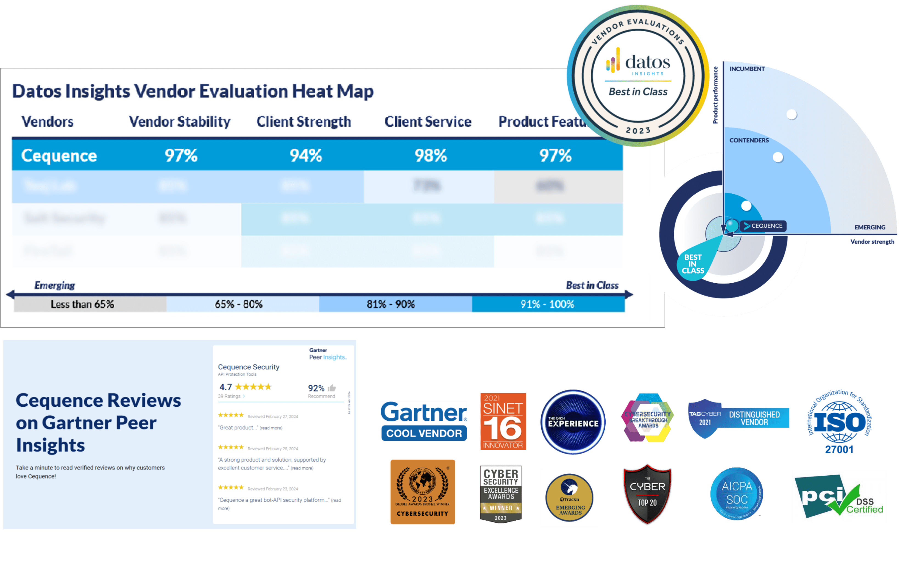Click the API Protection Tools category link

237,374
